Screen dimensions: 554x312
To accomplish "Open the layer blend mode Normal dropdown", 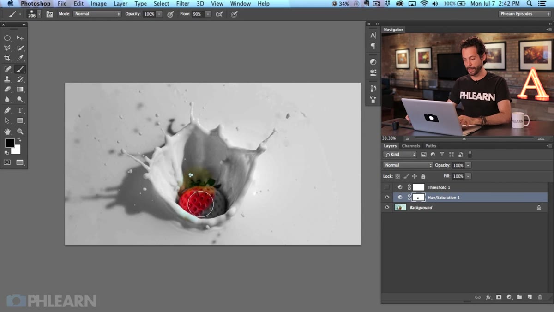I will click(408, 165).
